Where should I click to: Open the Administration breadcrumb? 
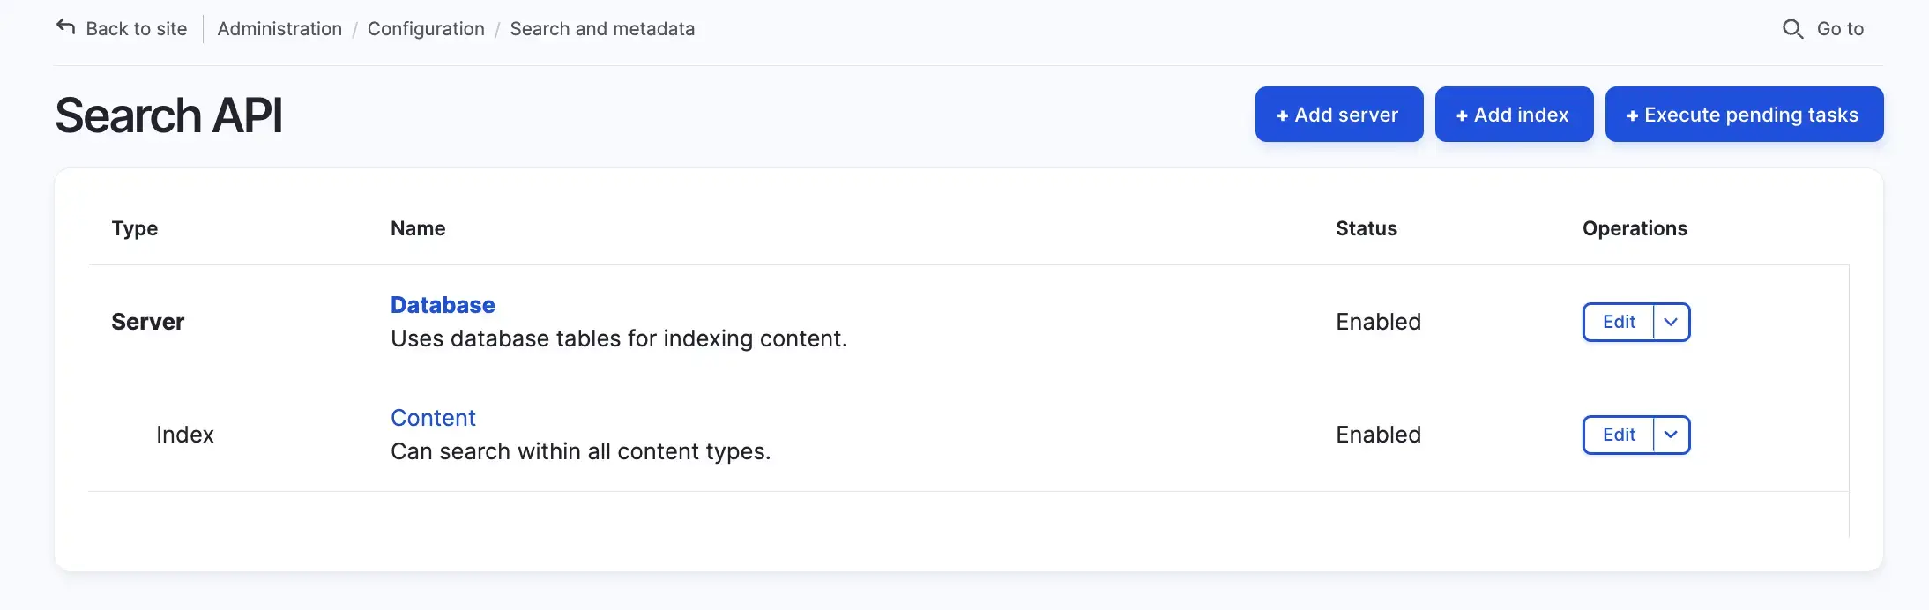click(x=279, y=29)
